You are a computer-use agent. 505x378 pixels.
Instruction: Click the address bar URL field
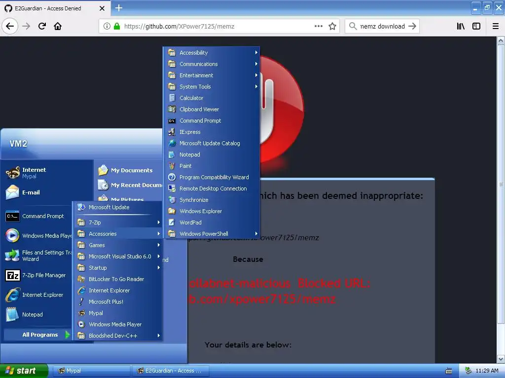pos(219,26)
